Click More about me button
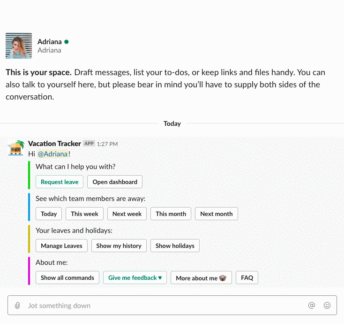 pyautogui.click(x=201, y=278)
